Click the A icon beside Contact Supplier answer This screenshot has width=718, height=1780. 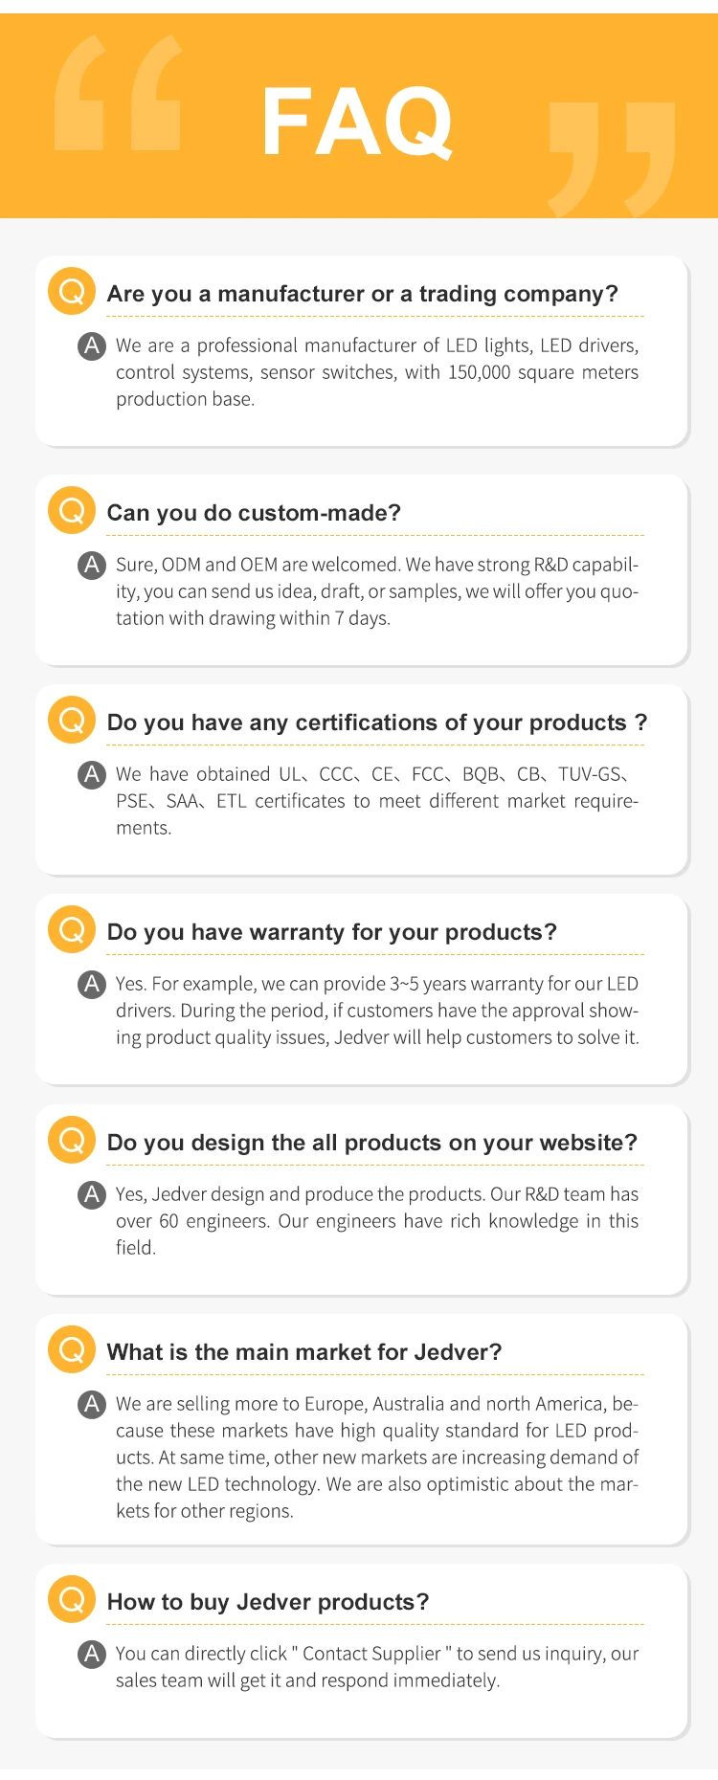click(x=92, y=1654)
